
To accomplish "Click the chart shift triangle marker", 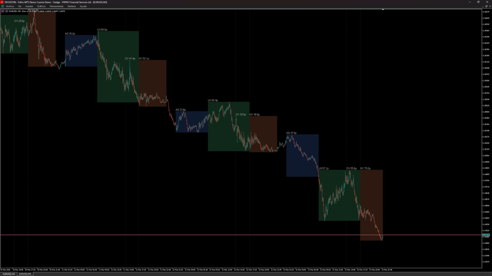I will click(x=383, y=10).
